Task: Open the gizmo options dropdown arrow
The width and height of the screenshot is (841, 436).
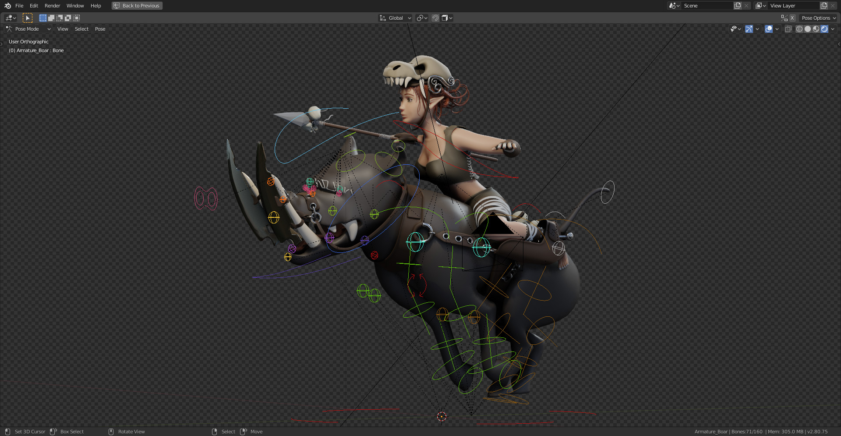Action: click(x=757, y=29)
